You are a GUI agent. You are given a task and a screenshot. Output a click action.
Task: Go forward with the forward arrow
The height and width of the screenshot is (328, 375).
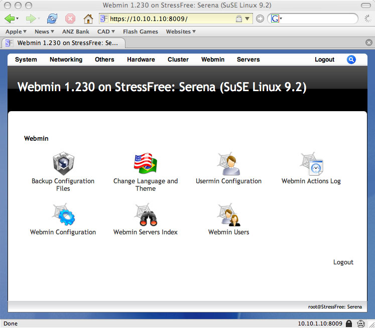tap(31, 19)
